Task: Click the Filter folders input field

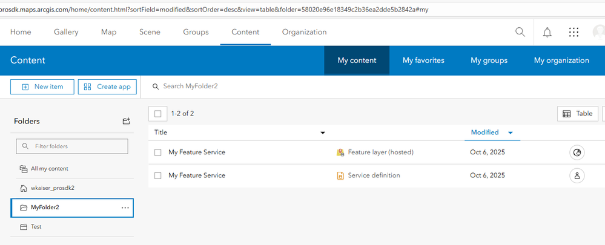Action: (x=73, y=146)
